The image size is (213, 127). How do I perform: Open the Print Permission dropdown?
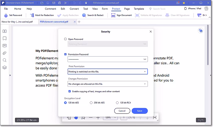pyautogui.click(x=108, y=71)
